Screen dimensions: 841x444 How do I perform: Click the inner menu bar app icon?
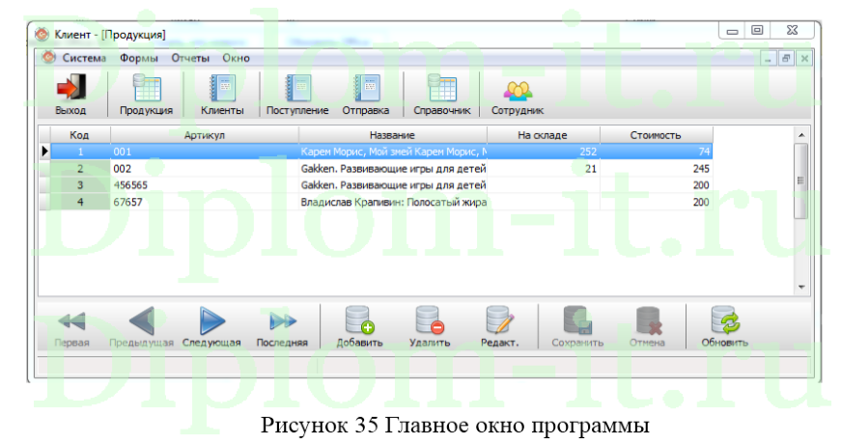pyautogui.click(x=48, y=57)
